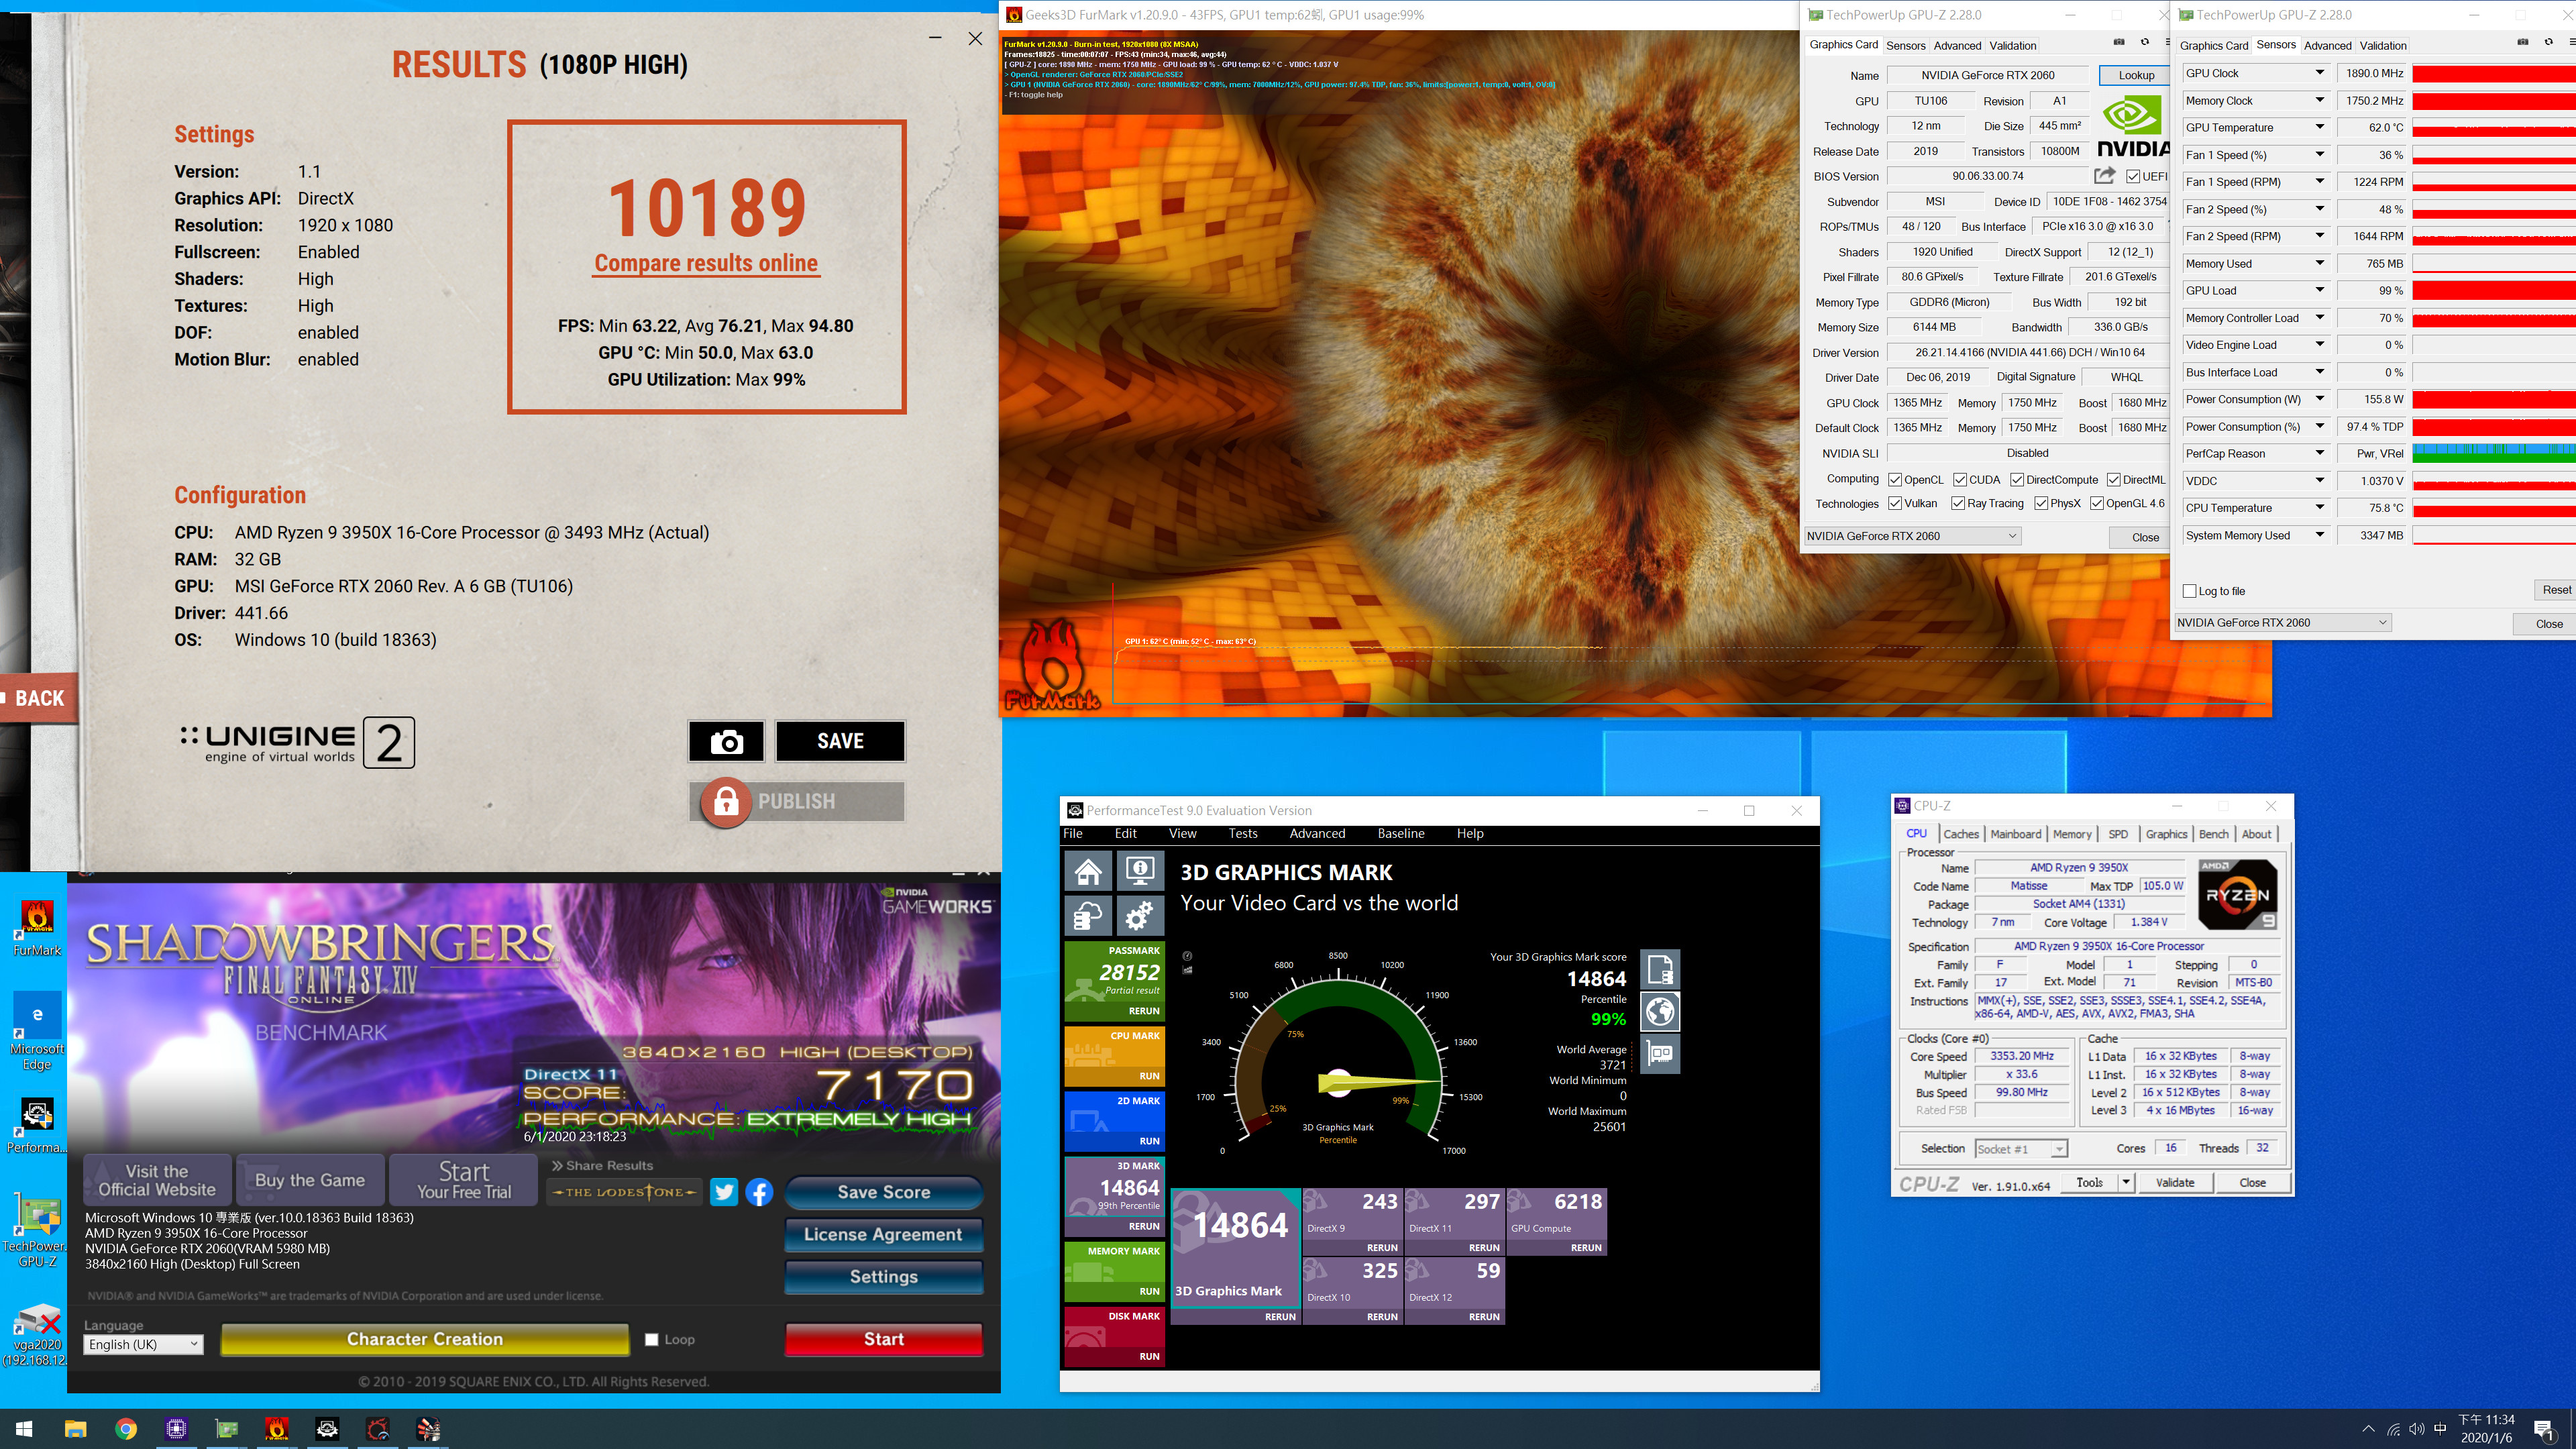Click RERUN under the DirectX 12 tile
2576x1449 pixels.
coord(1484,1317)
